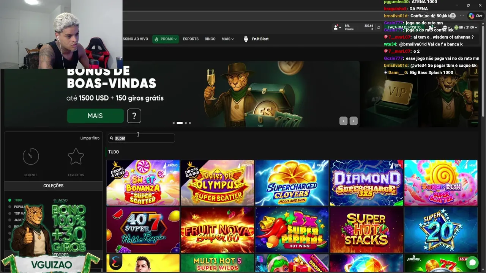The width and height of the screenshot is (486, 273).
Task: Select the first banner carousel dot
Action: click(174, 123)
